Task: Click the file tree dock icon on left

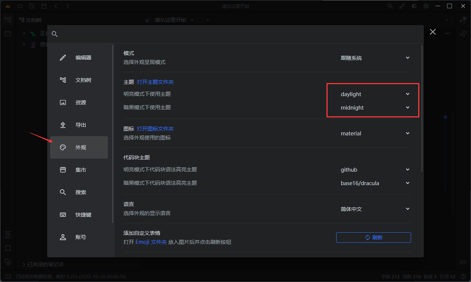Action: pos(8,20)
